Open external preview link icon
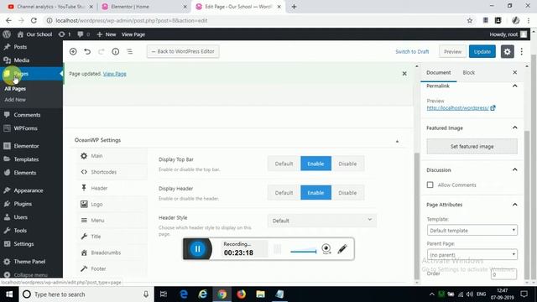 [x=493, y=108]
